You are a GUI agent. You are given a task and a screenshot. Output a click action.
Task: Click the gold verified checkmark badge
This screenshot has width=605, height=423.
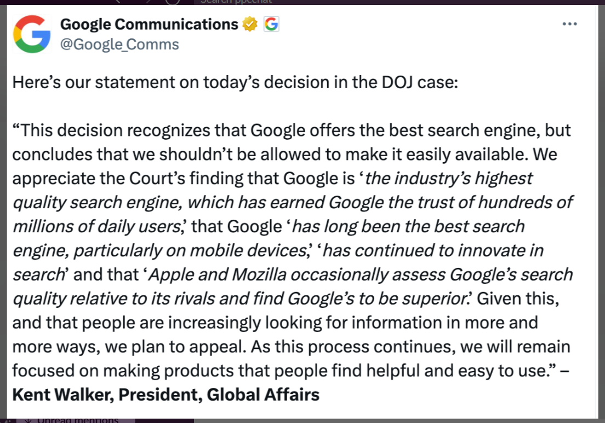(x=250, y=24)
